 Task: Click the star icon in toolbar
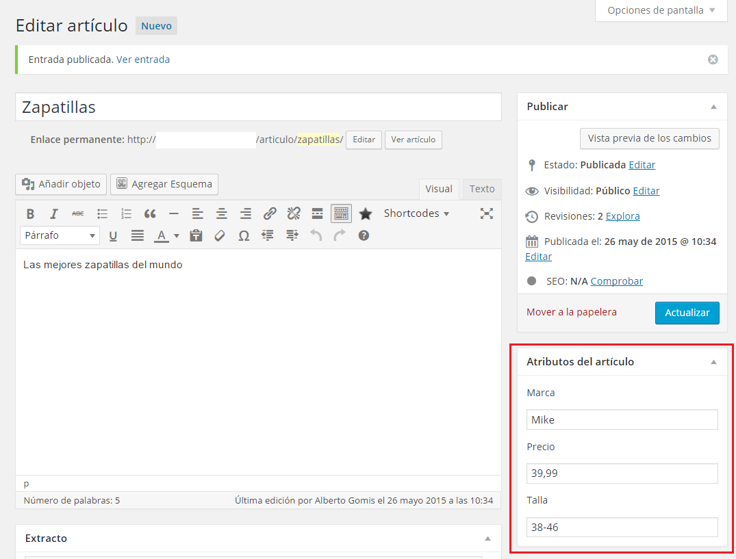[365, 214]
